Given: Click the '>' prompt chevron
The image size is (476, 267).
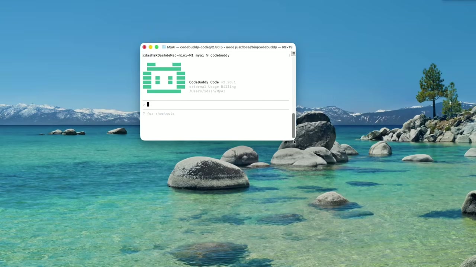Looking at the screenshot, I should 144,105.
